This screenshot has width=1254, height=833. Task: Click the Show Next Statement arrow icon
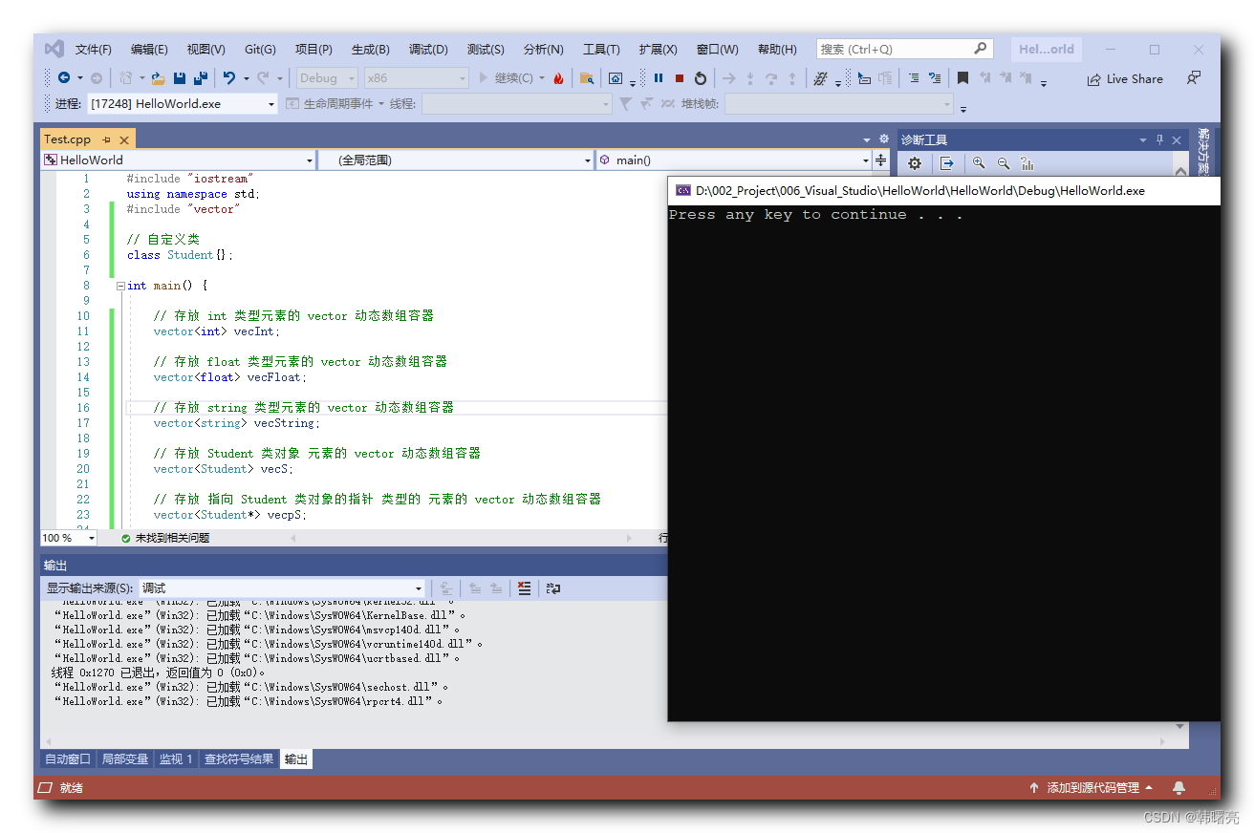[x=729, y=78]
